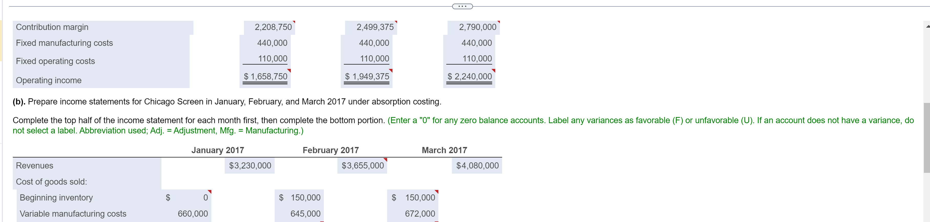This screenshot has width=930, height=222.
Task: Select the January Revenues cell showing $3,230,000
Action: pyautogui.click(x=250, y=165)
